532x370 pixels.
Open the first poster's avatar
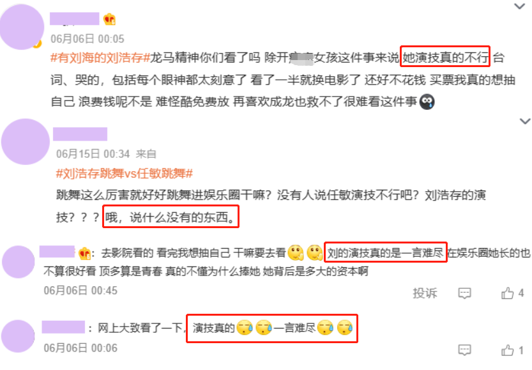pos(22,27)
